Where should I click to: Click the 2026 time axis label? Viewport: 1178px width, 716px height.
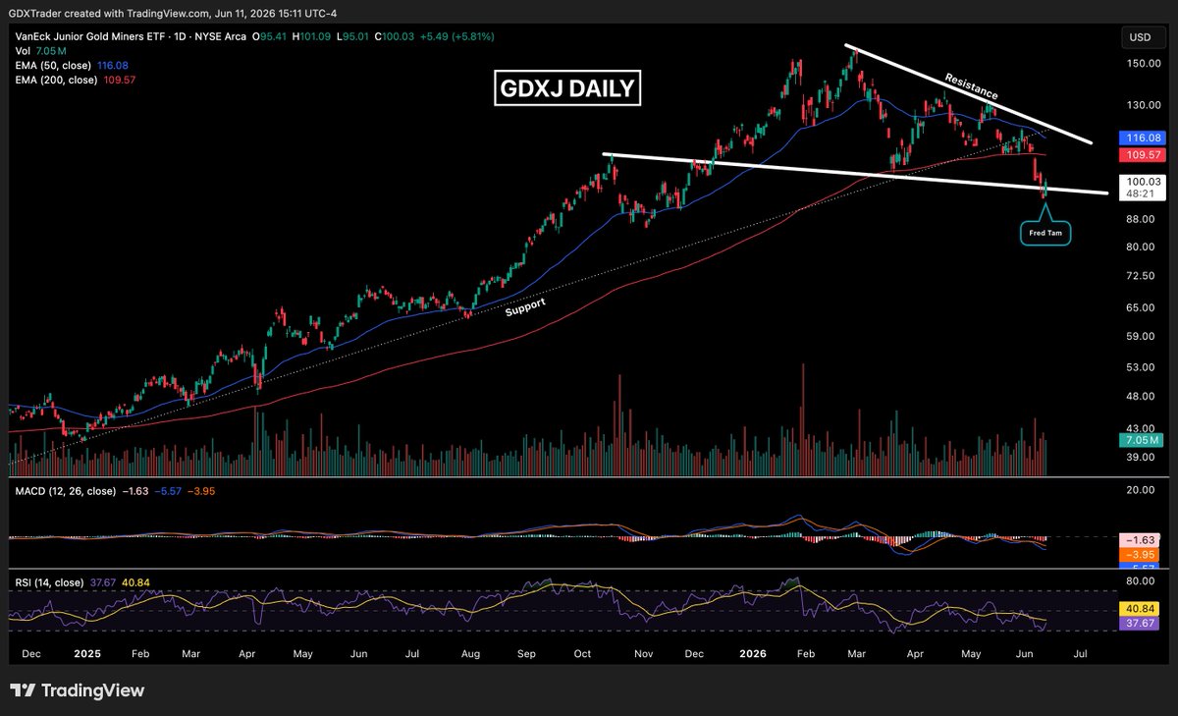751,652
